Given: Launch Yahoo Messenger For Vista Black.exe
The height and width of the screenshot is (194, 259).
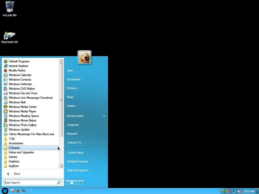Looking at the screenshot, I should (x=31, y=134).
